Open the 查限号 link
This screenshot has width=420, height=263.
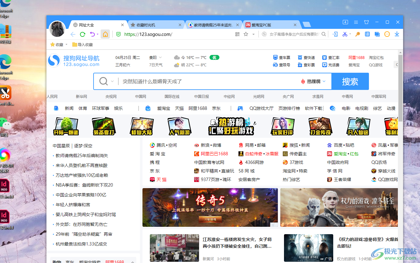pos(282,65)
